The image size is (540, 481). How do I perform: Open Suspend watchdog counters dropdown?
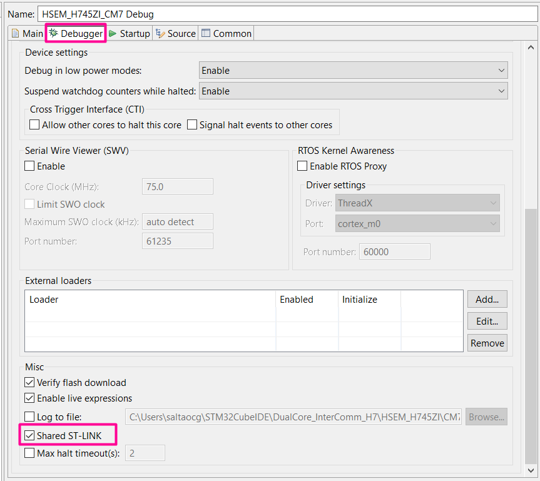click(353, 91)
